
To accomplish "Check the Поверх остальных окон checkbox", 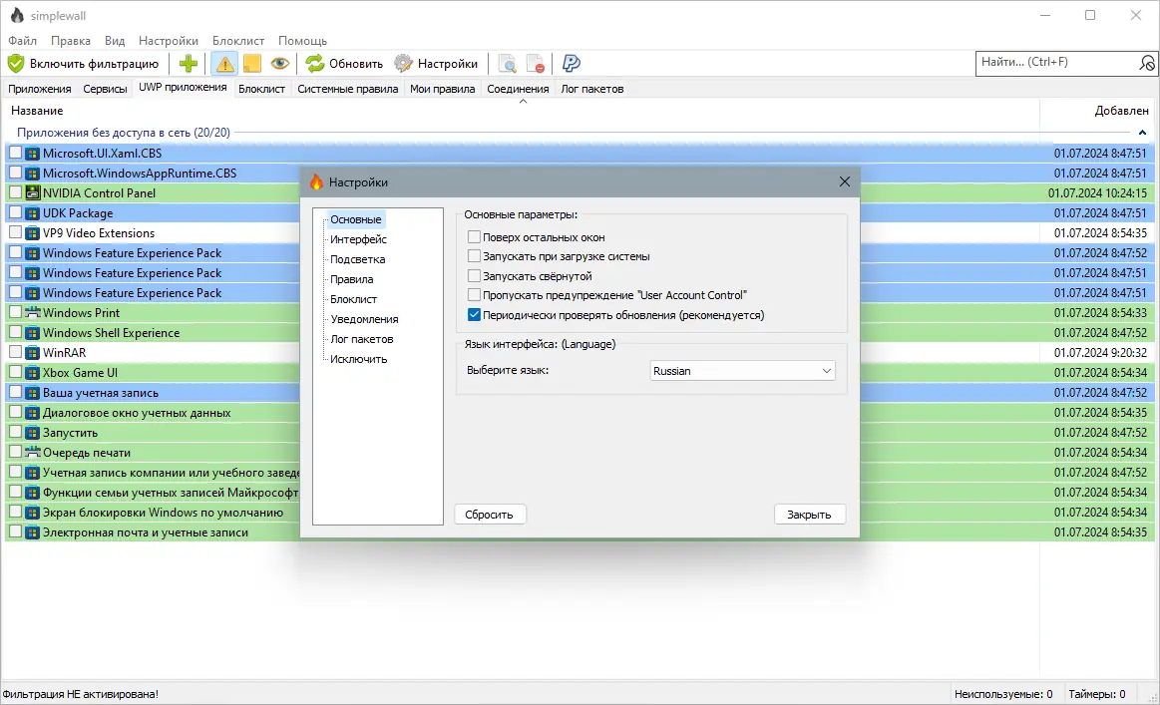I will point(474,237).
